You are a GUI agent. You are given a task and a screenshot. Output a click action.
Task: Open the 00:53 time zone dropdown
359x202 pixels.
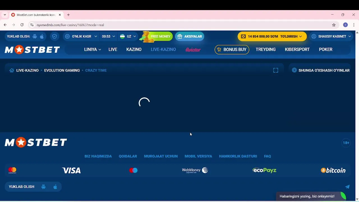[x=108, y=36]
